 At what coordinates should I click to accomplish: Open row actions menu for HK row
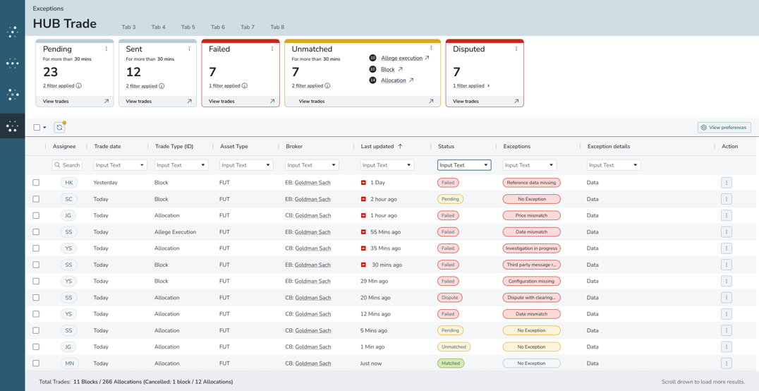(x=726, y=183)
